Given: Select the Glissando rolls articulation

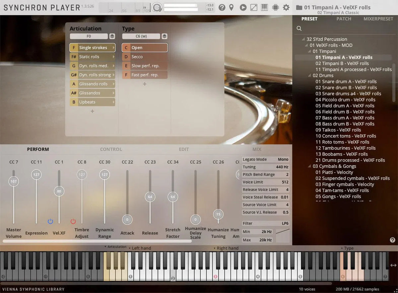Looking at the screenshot, I should click(92, 84).
